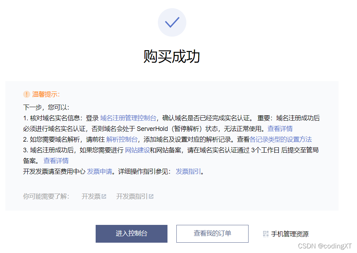Click the purchase success checkmark icon

(172, 22)
